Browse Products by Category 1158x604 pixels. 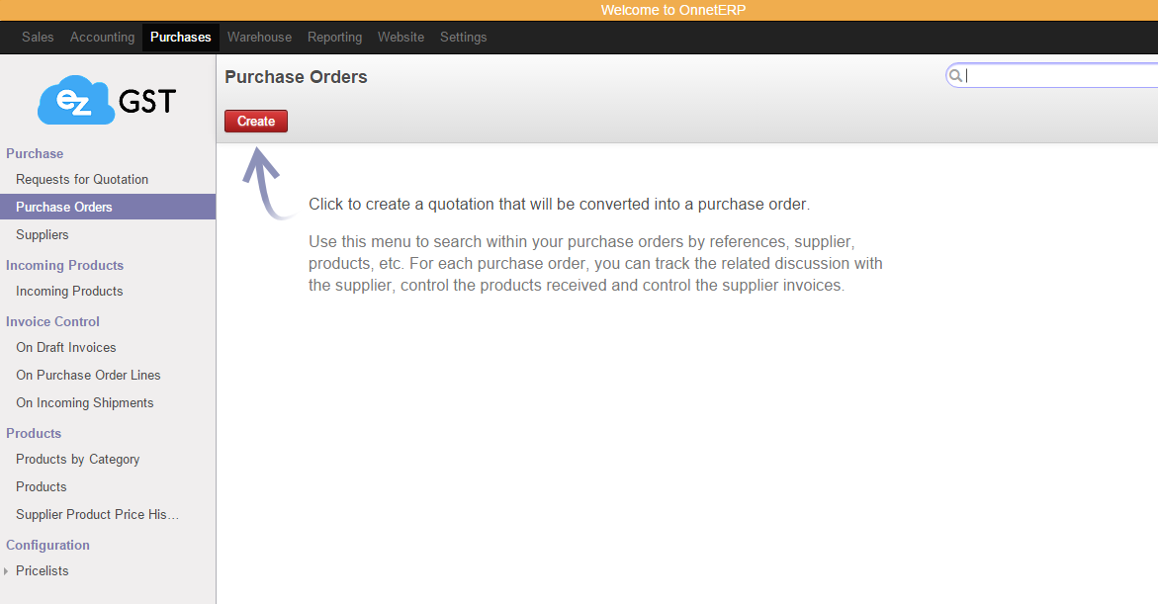(x=77, y=459)
